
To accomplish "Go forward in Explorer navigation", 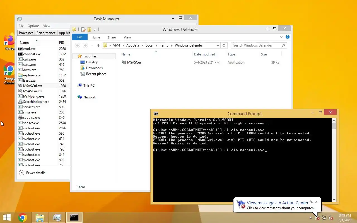I will click(85, 45).
